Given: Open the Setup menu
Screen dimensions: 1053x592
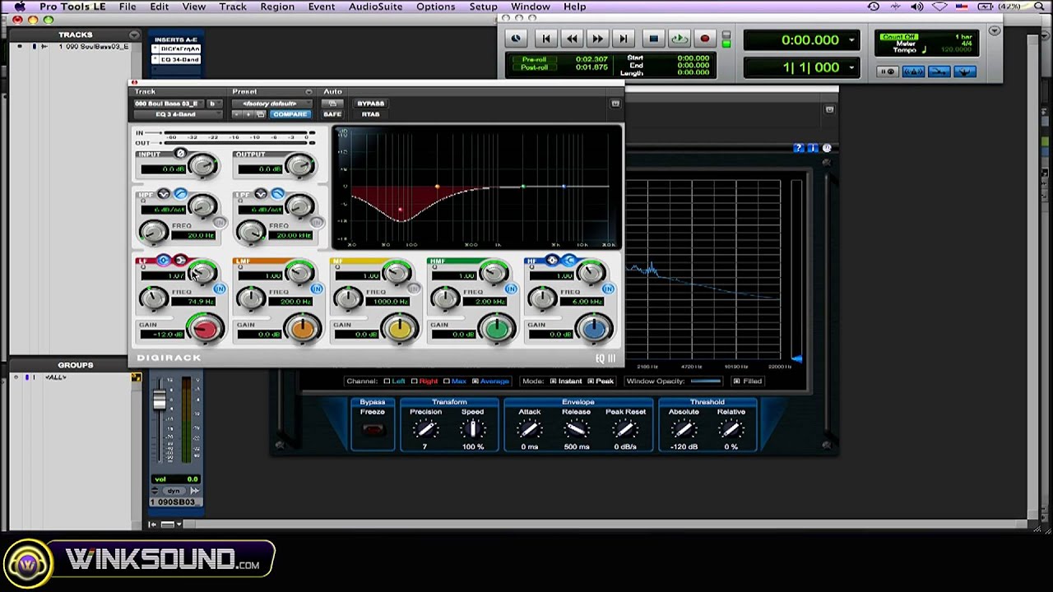Looking at the screenshot, I should [483, 7].
